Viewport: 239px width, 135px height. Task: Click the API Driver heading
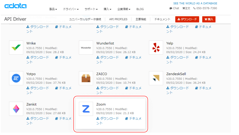(x=15, y=19)
